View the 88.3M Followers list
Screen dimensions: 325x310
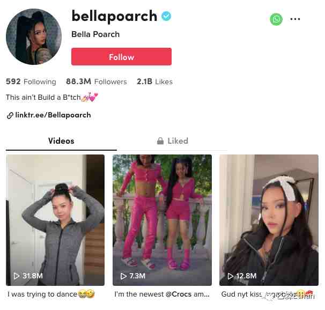coord(97,82)
